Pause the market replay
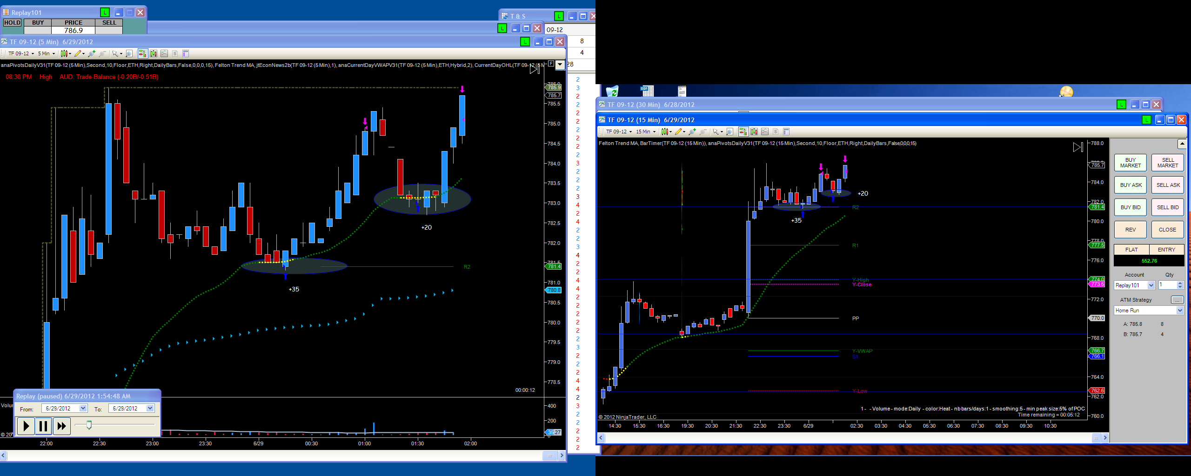The image size is (1191, 476). coord(44,426)
